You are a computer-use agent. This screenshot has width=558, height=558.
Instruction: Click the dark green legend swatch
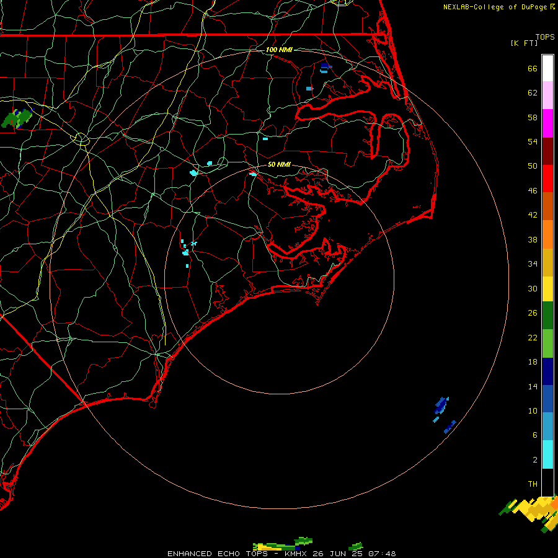pos(547,316)
